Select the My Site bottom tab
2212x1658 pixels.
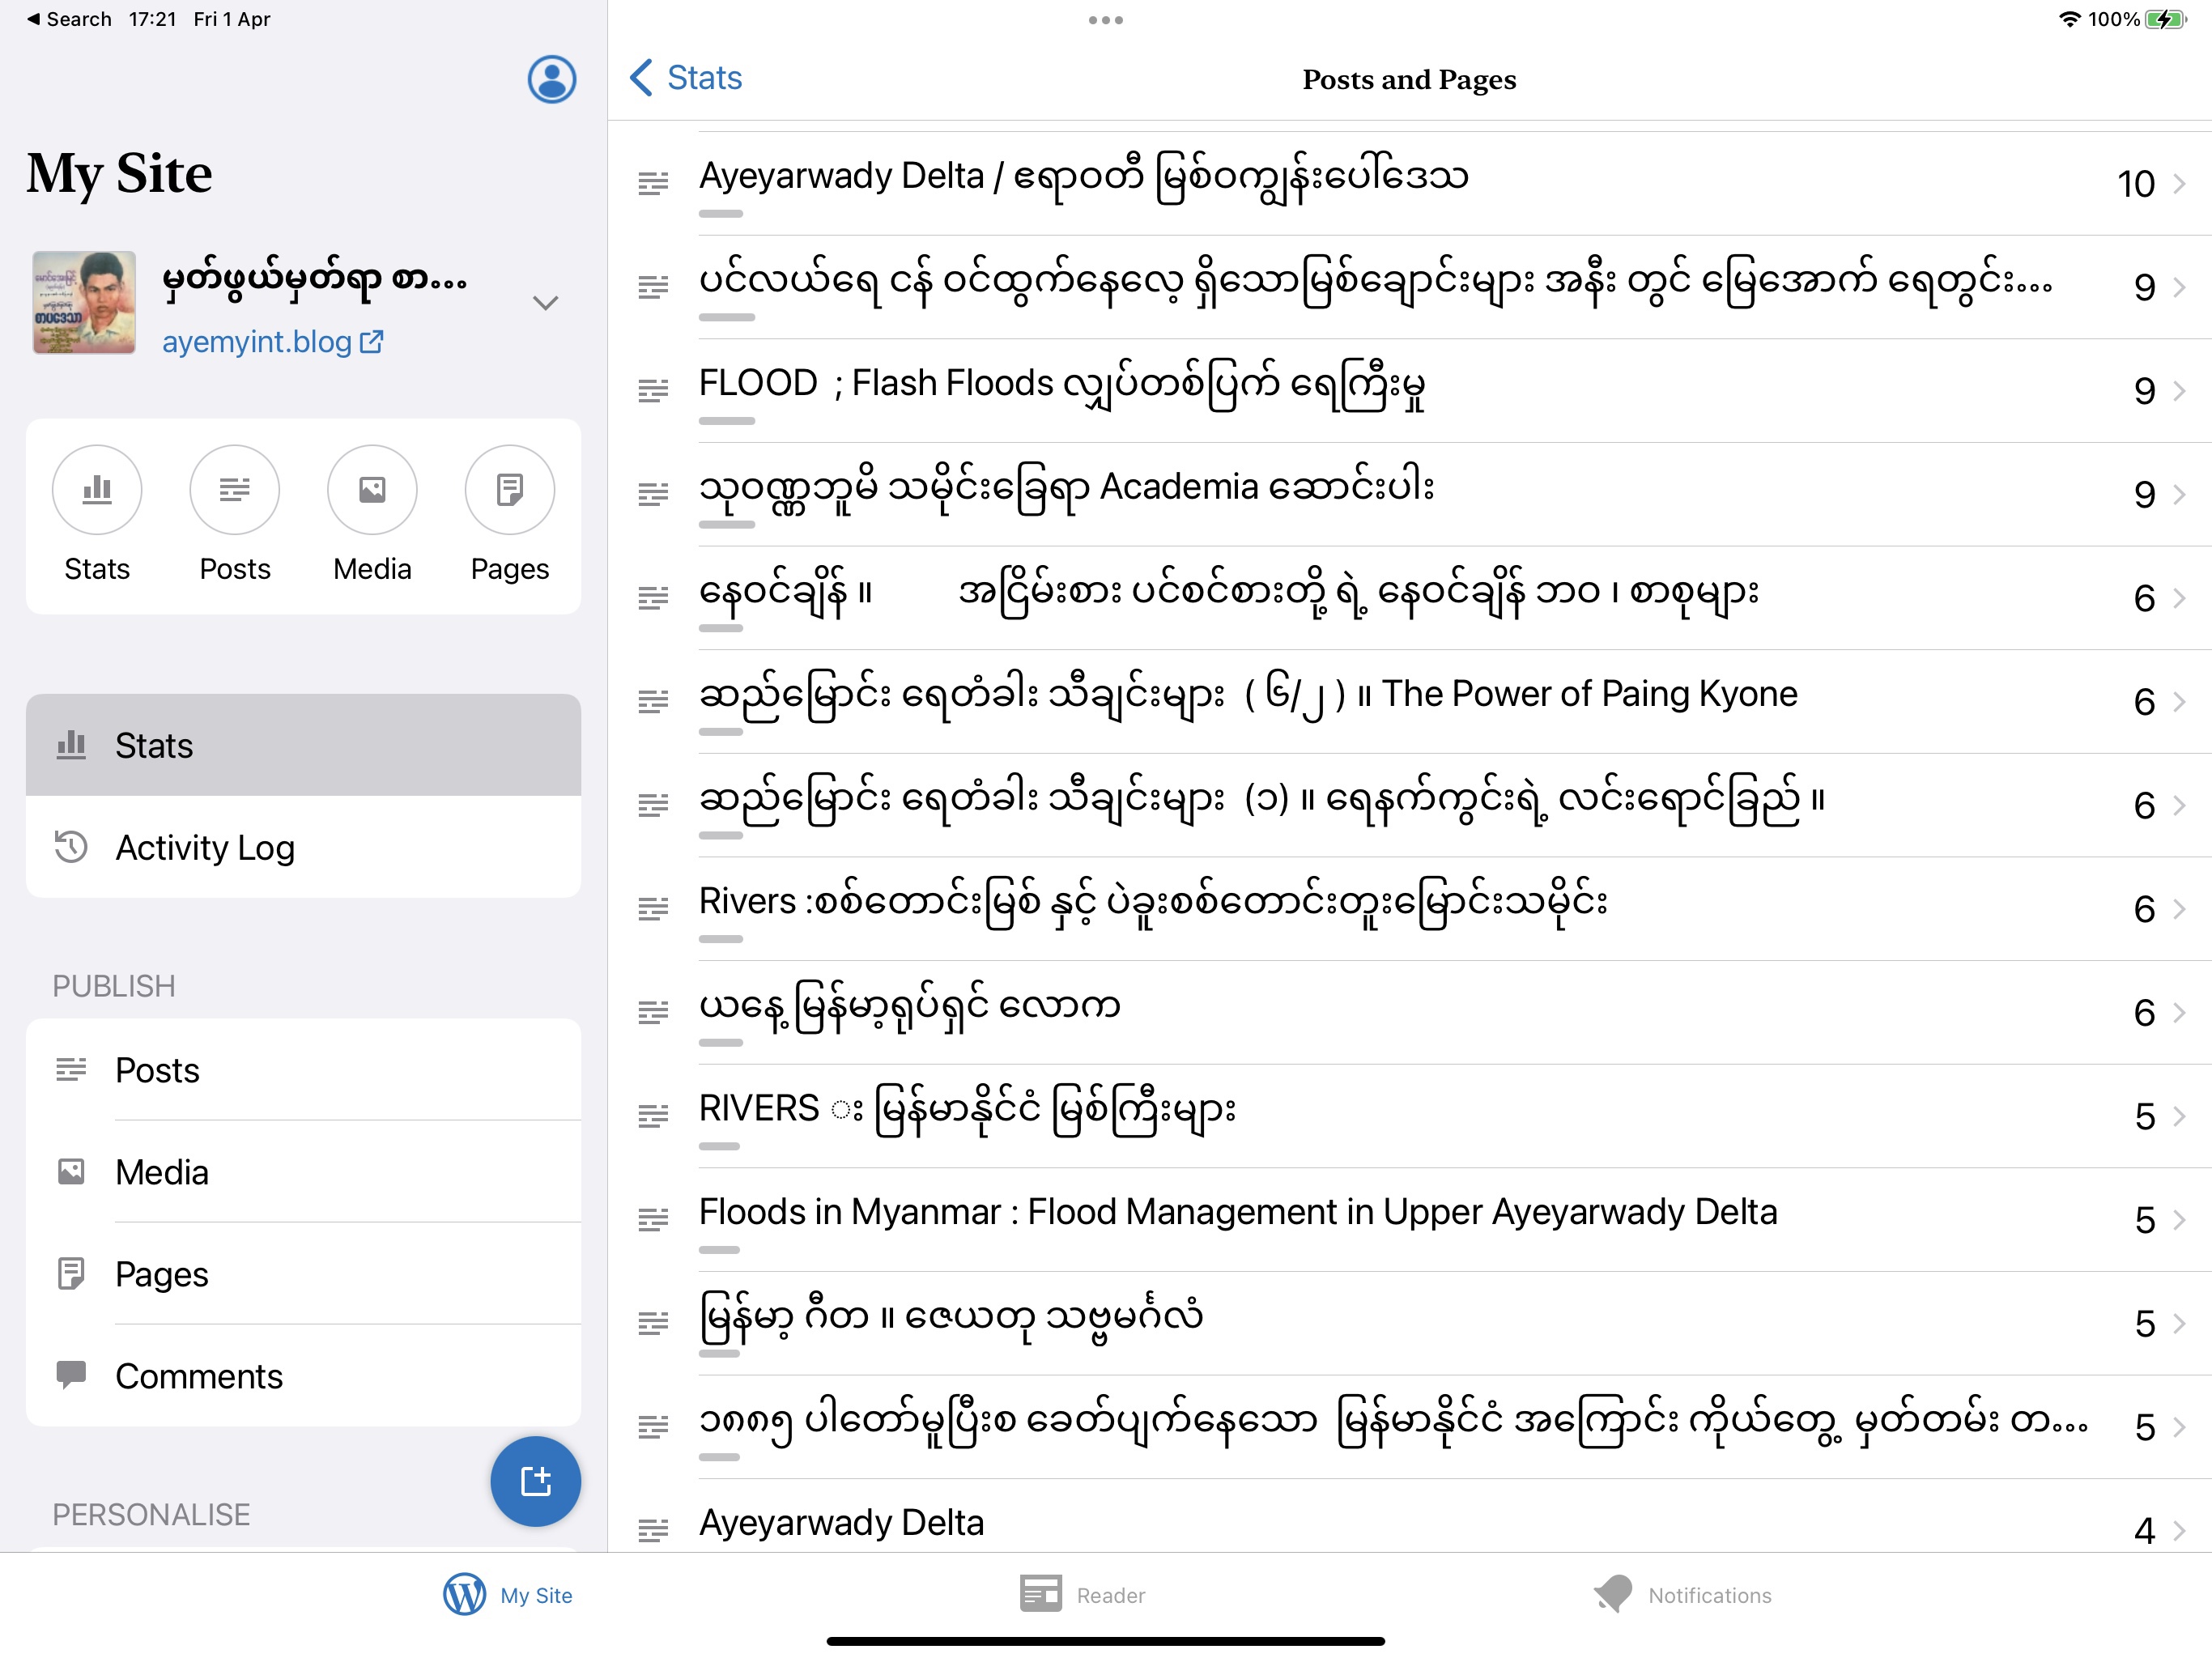point(508,1594)
